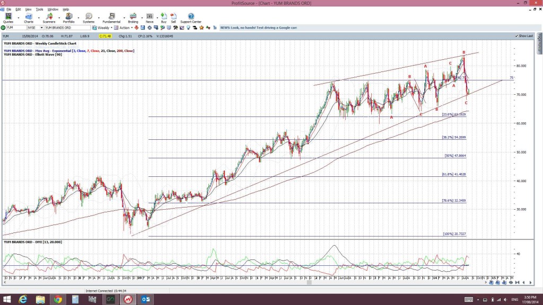This screenshot has height=305, width=543.
Task: Show hidden system tray icons
Action: (478, 300)
